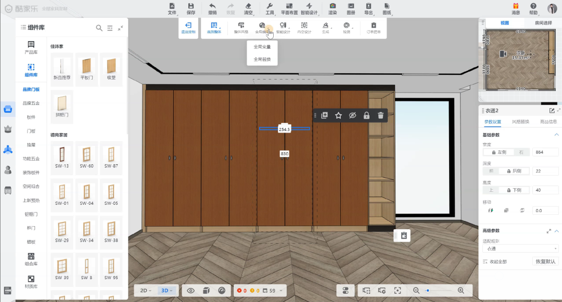The height and width of the screenshot is (302, 562).
Task: Expand the error/warning count dropdown
Action: 281,291
